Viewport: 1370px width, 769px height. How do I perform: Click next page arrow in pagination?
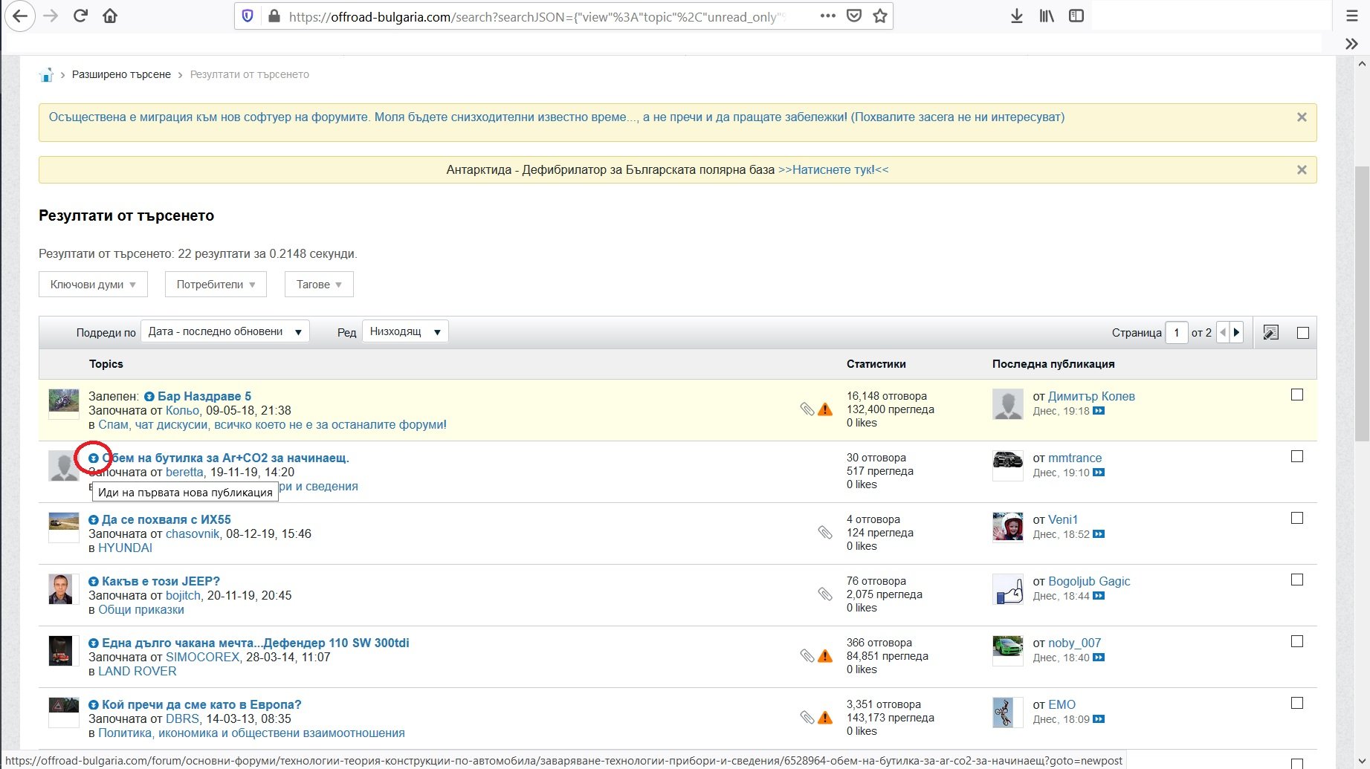point(1237,332)
